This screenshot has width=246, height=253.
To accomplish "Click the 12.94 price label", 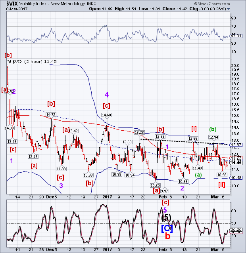I will pos(213,137).
